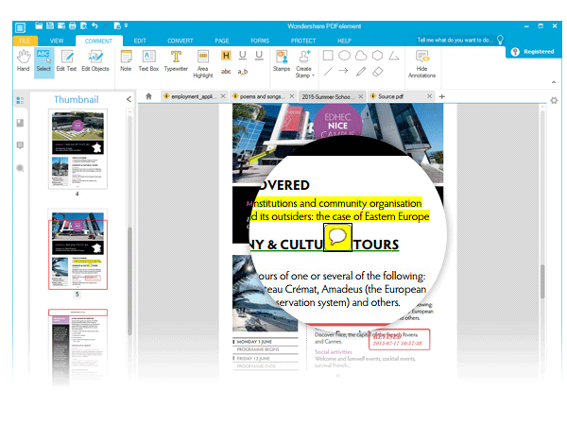Draw a rectangle shape
567x423 pixels.
328,56
